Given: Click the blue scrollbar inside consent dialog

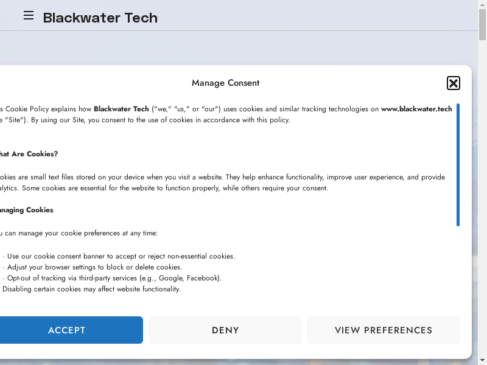Looking at the screenshot, I should click(458, 164).
